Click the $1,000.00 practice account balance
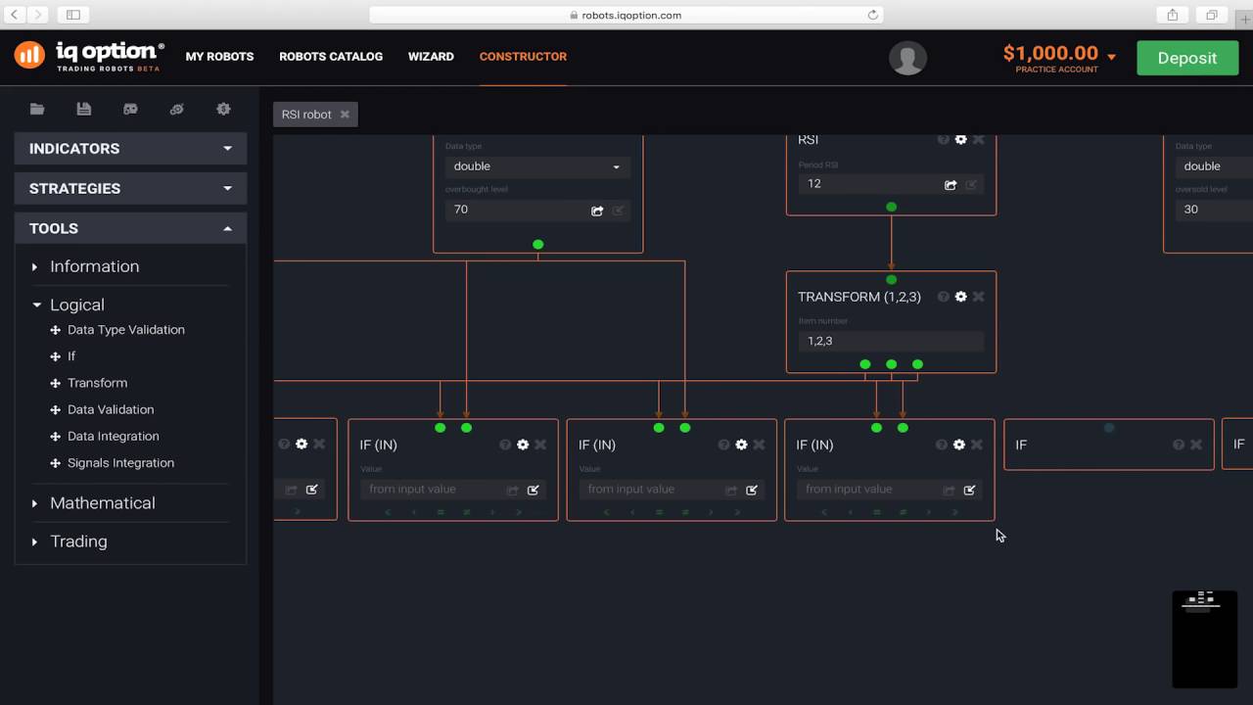 pyautogui.click(x=1050, y=54)
